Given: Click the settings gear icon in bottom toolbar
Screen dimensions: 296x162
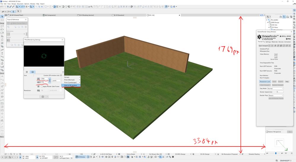Looking at the screenshot, I should 173,157.
